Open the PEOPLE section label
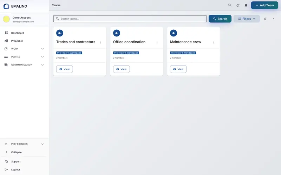Viewport: 281px width, 175px height. pos(15,57)
